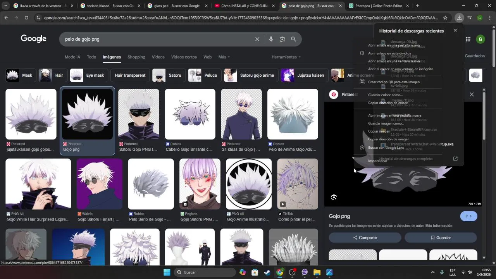Filter results by the Mask chip

pyautogui.click(x=21, y=75)
